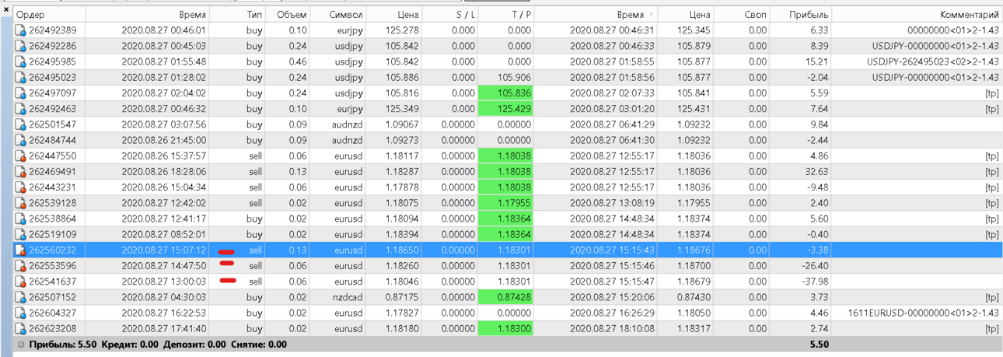Click open time 2020.08.27 04:30:03
The height and width of the screenshot is (357, 1003).
(164, 297)
